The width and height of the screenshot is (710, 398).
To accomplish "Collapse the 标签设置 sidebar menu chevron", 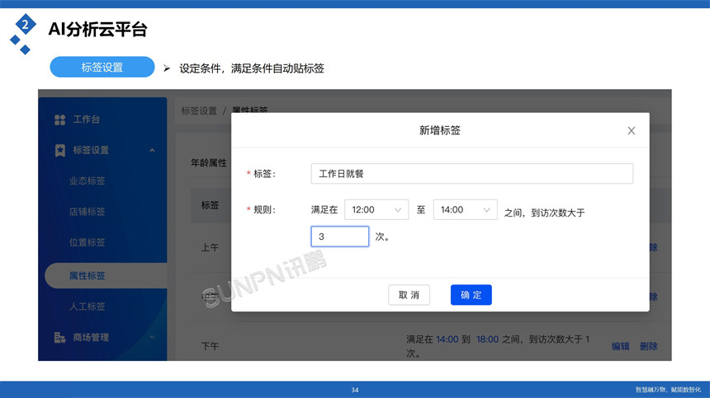I will [152, 151].
